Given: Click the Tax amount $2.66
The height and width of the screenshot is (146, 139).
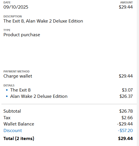Looking at the screenshot, I should [x=127, y=118].
